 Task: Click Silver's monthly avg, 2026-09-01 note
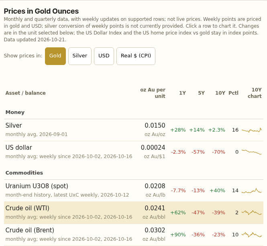[x=37, y=134]
